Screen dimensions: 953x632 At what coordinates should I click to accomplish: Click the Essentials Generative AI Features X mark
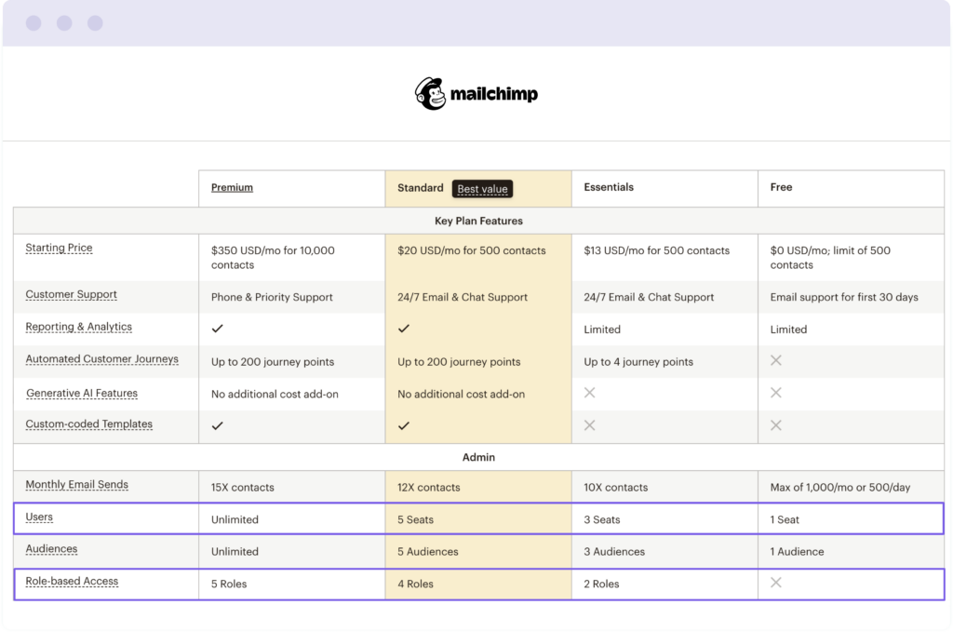pyautogui.click(x=590, y=393)
